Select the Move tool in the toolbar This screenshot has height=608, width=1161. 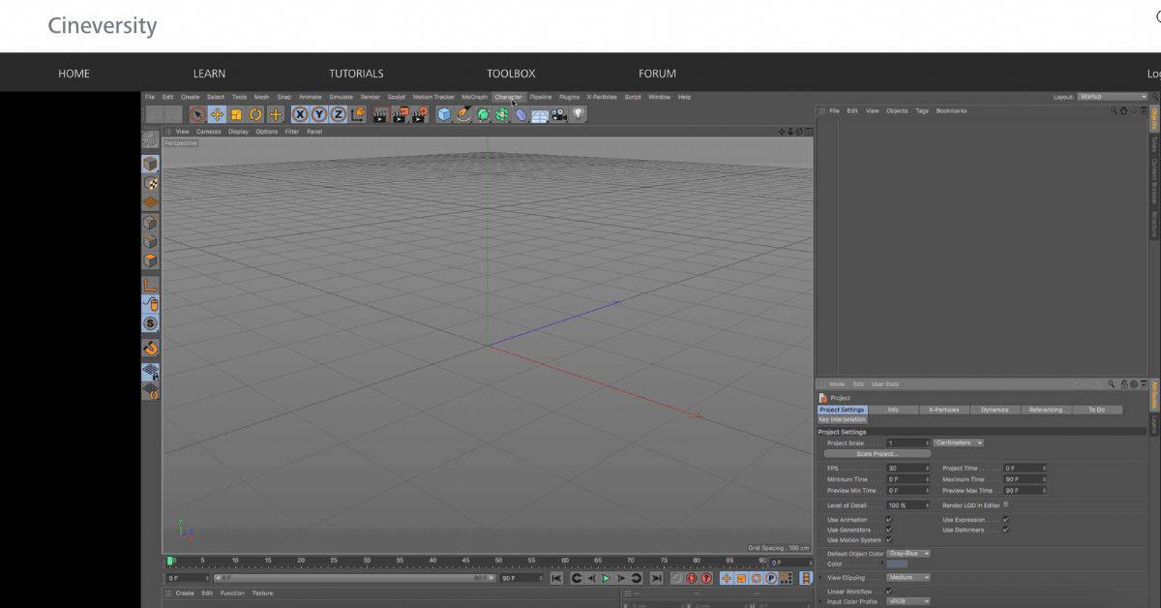217,114
